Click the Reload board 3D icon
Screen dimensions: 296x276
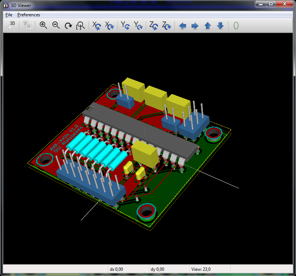pyautogui.click(x=11, y=26)
